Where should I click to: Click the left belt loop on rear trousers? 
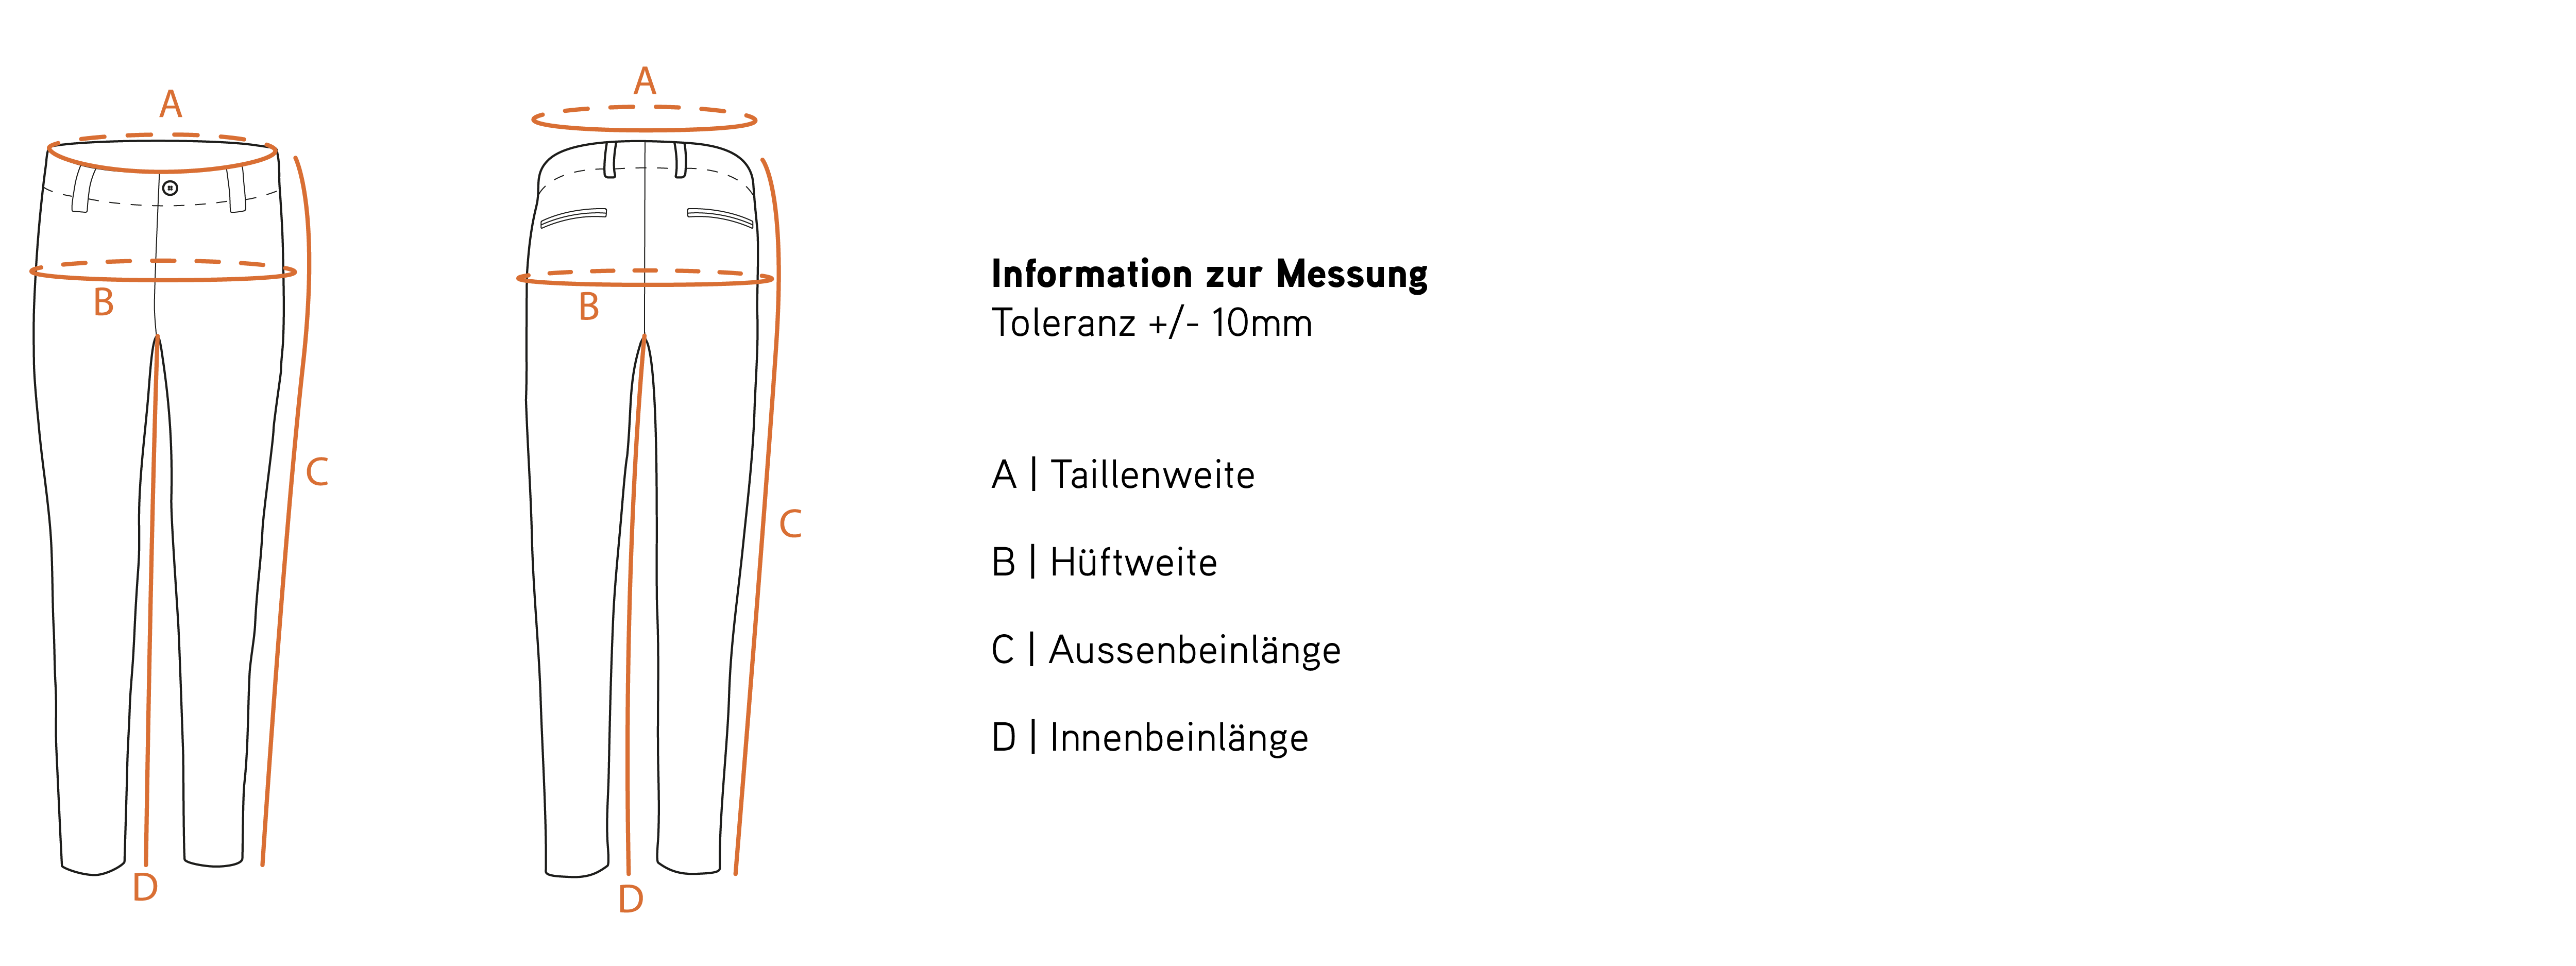pyautogui.click(x=610, y=160)
